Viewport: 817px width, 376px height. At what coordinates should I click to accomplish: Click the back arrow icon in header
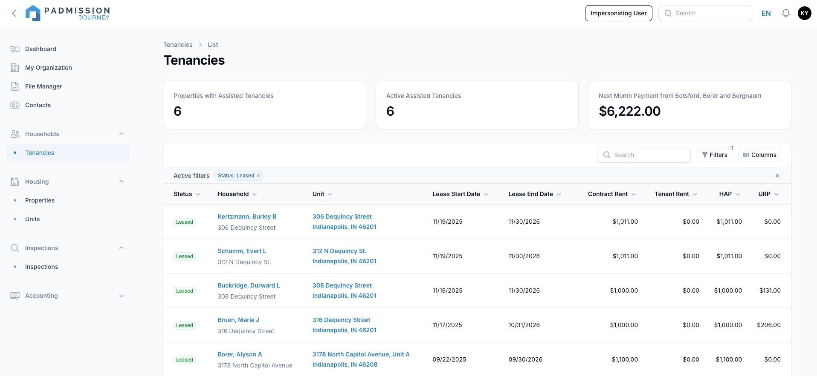[14, 13]
